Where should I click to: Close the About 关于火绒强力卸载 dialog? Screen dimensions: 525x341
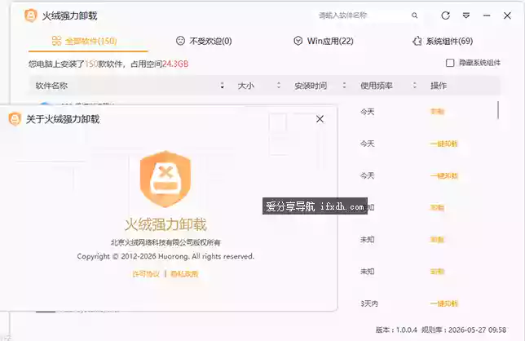[x=320, y=119]
